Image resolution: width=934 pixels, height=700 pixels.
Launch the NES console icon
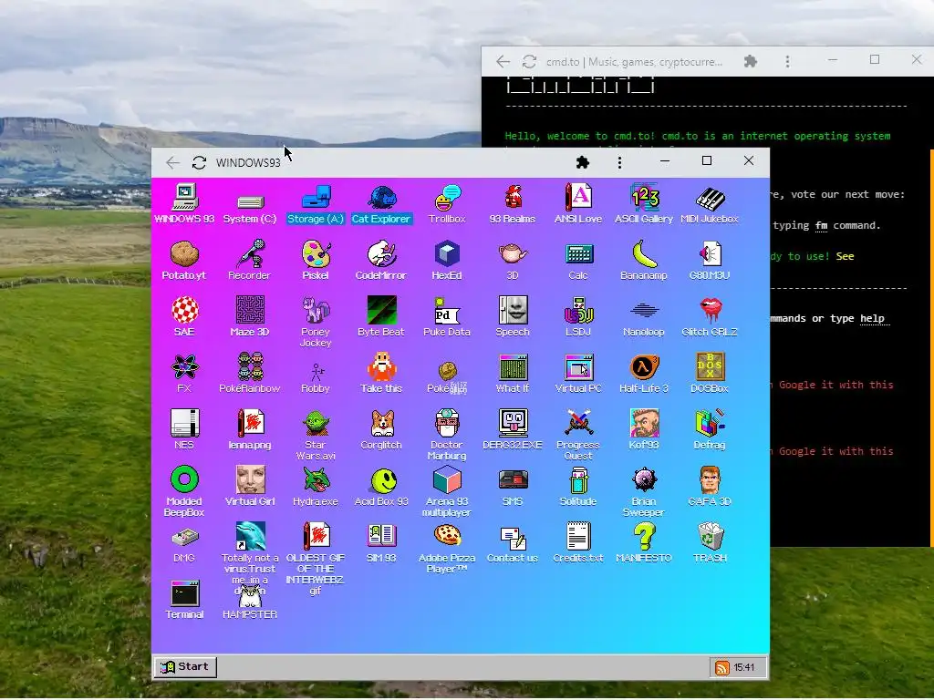coord(184,424)
